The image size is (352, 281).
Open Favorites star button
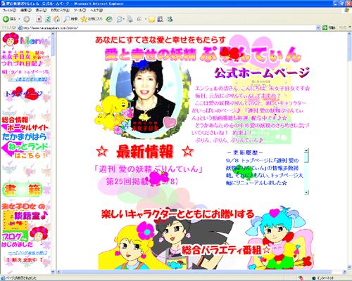[x=92, y=19]
